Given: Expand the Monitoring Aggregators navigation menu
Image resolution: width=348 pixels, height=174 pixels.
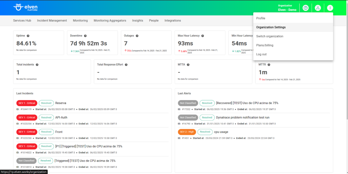Looking at the screenshot, I should coord(110,21).
